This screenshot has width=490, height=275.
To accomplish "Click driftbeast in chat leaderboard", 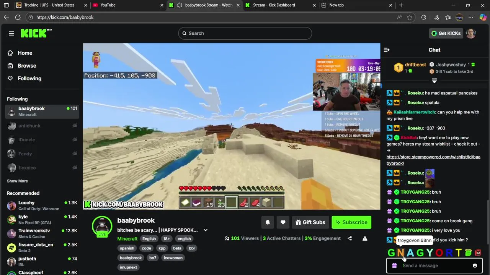I will 415,65.
